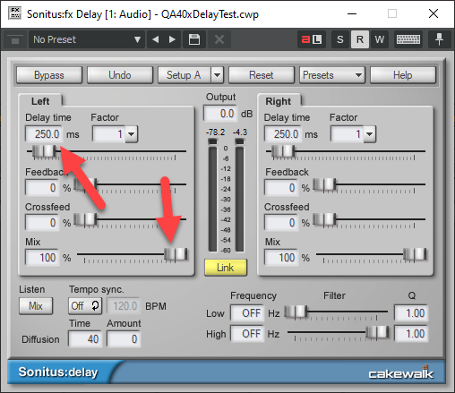Screen dimensions: 455x393
Task: Toggle the Listen Mix button
Action: pos(36,306)
